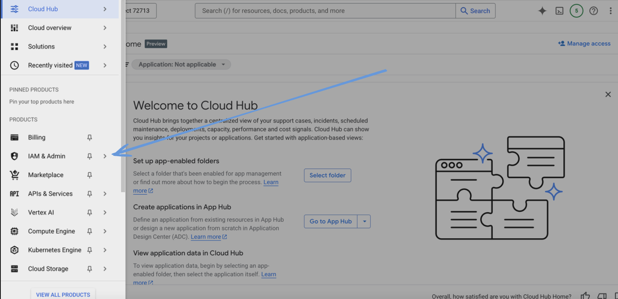Click the notifications badge showing 5
The image size is (618, 299).
click(x=577, y=11)
